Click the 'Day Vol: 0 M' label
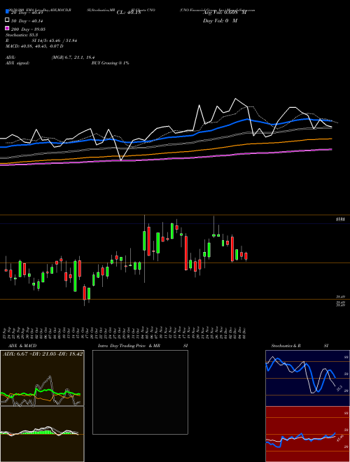The image size is (350, 462). 220,21
